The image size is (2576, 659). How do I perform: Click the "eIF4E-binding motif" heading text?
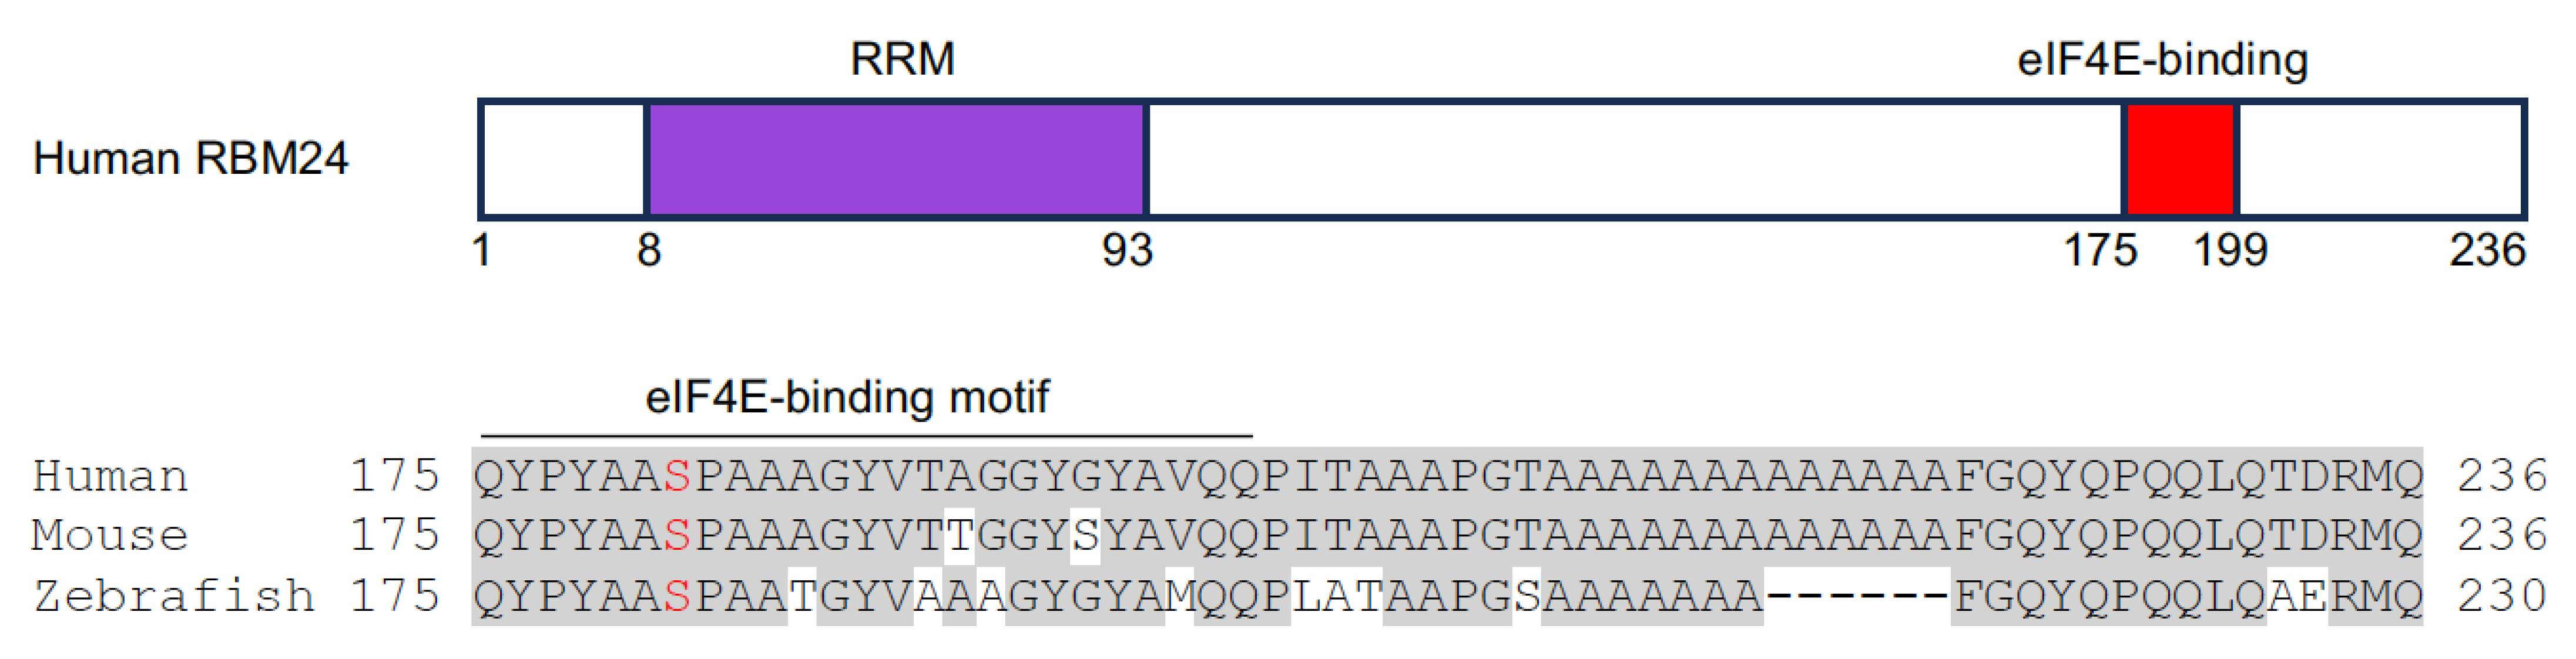pos(847,397)
